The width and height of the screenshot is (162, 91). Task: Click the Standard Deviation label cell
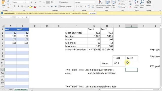tap(76, 50)
